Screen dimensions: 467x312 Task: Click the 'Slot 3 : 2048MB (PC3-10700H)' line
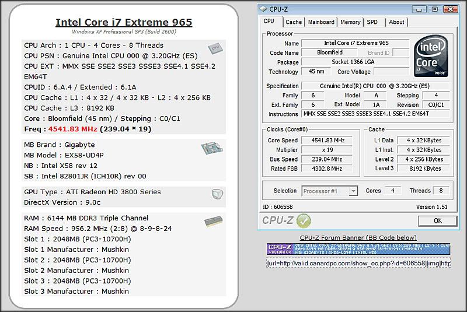click(x=78, y=281)
